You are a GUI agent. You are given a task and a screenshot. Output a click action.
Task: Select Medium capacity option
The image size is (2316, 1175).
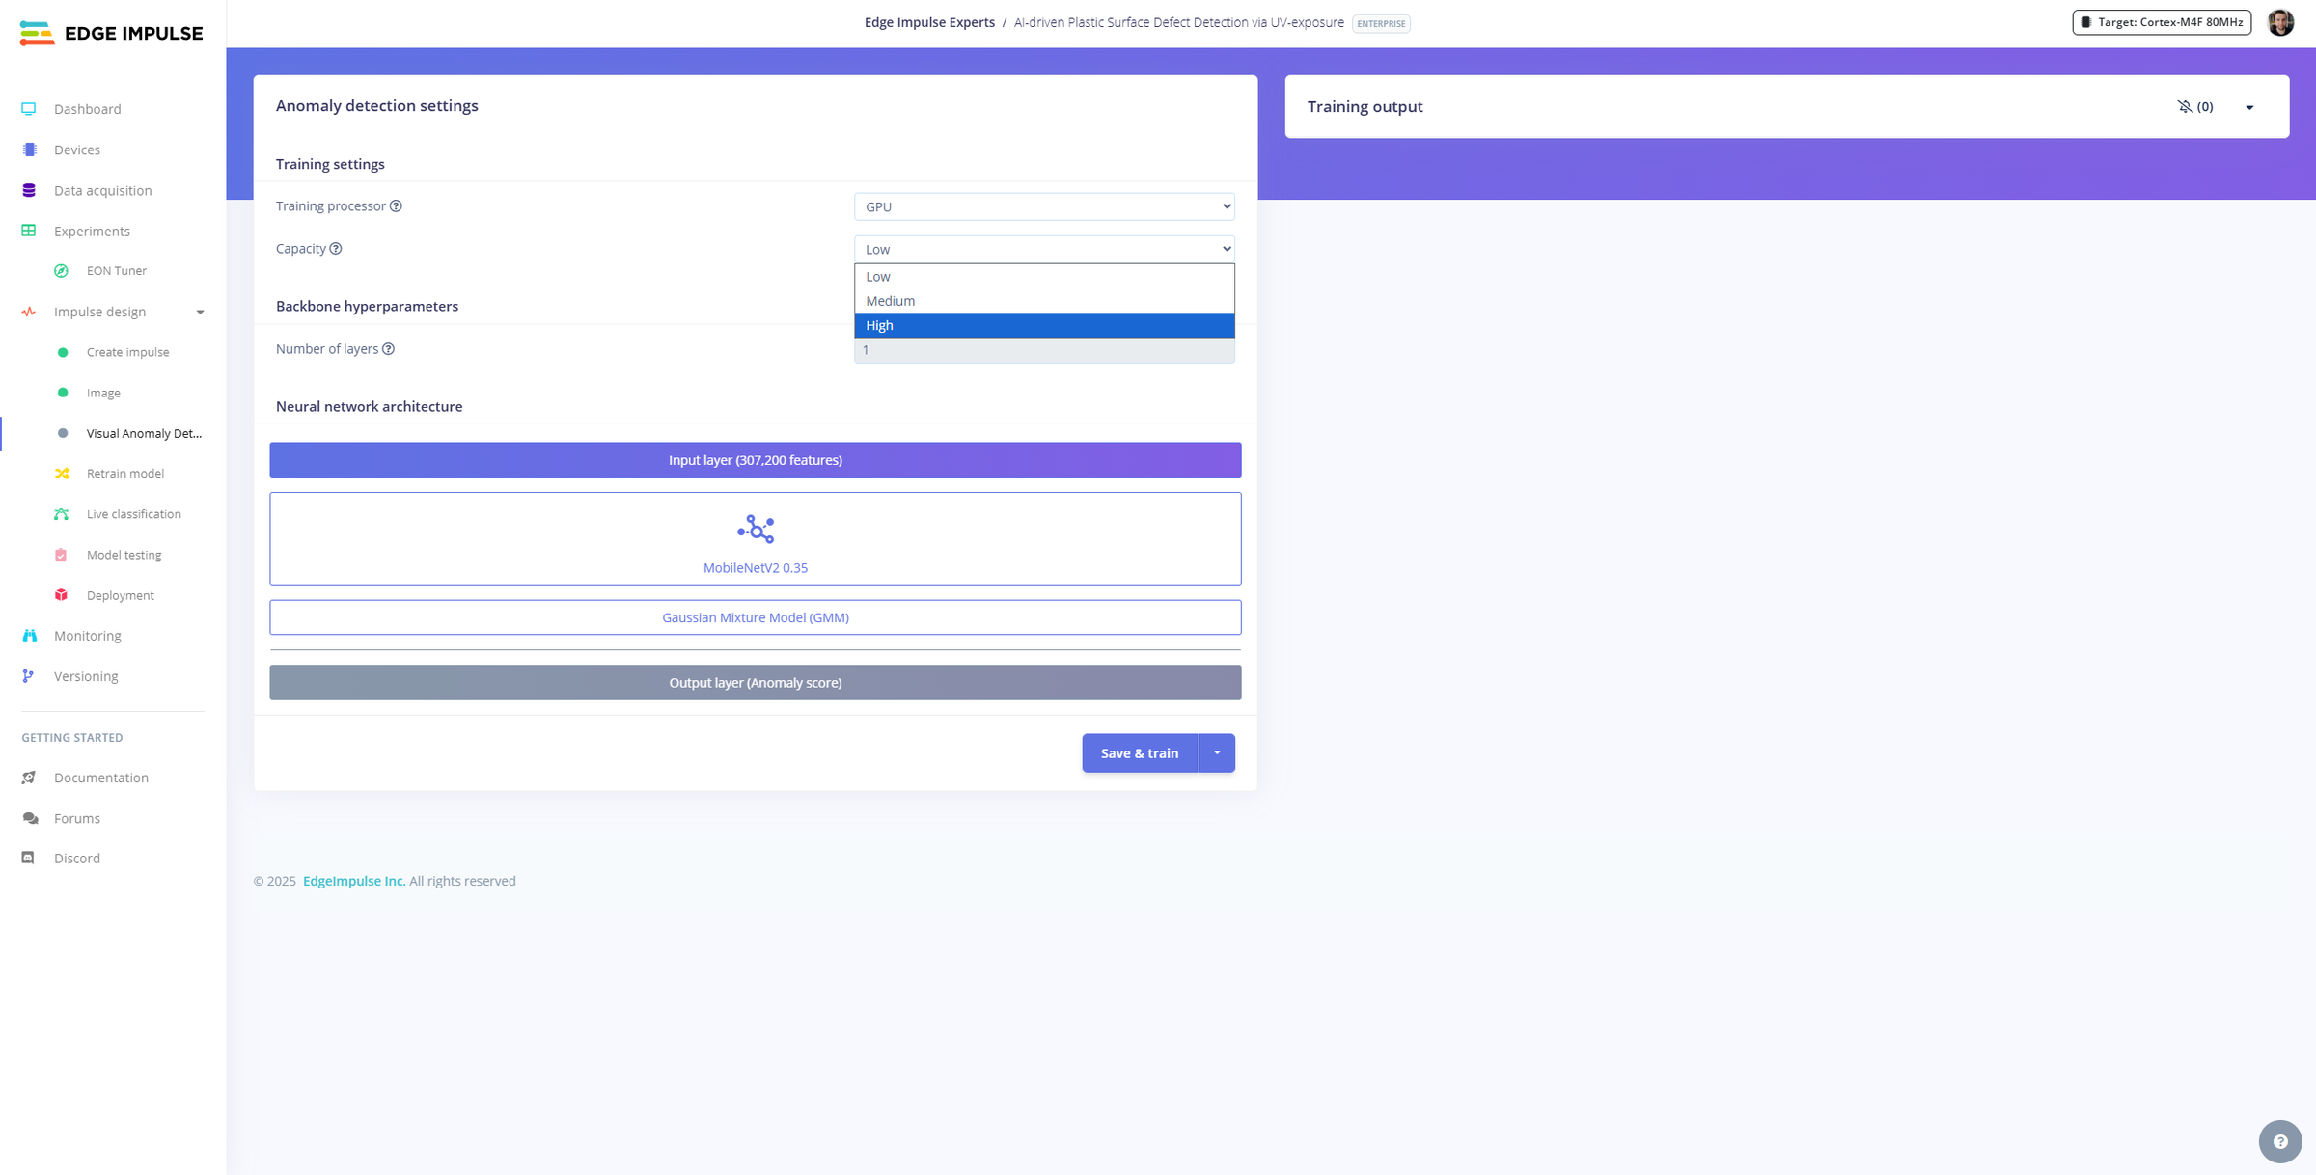1044,301
